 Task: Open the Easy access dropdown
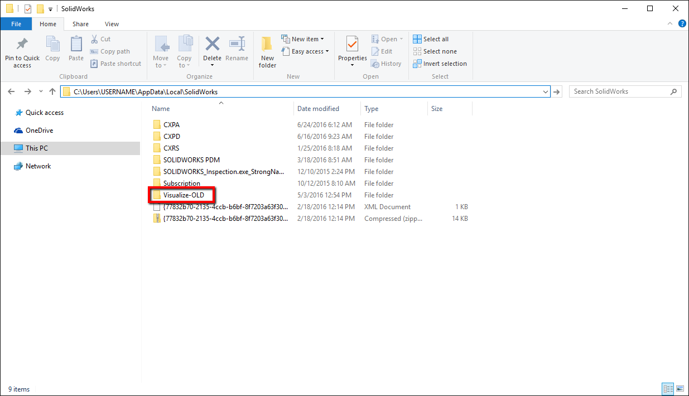pos(305,51)
